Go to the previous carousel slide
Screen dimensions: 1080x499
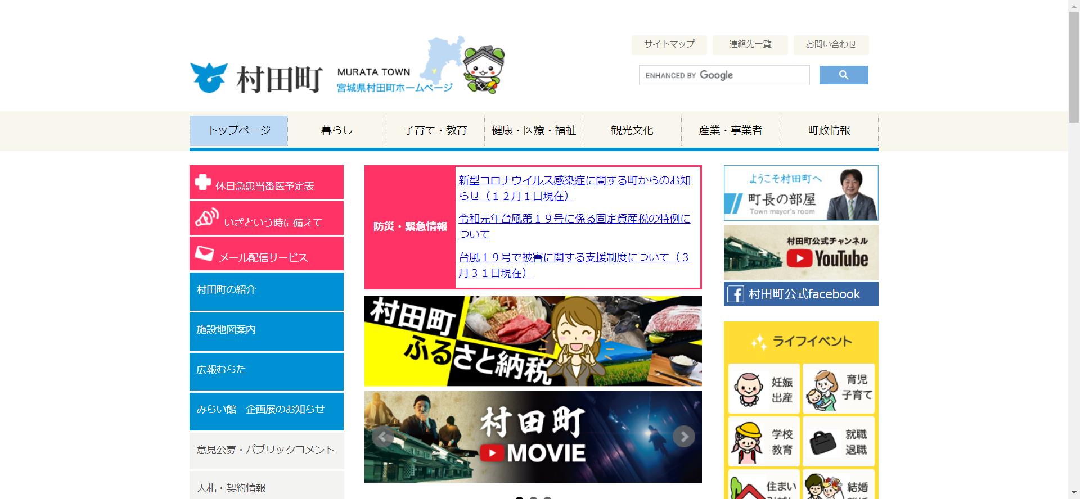pos(382,437)
